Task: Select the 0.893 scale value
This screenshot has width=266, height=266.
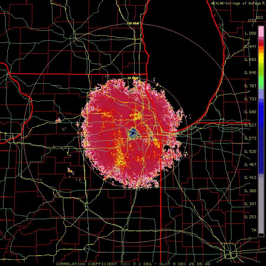Action: 250,59
